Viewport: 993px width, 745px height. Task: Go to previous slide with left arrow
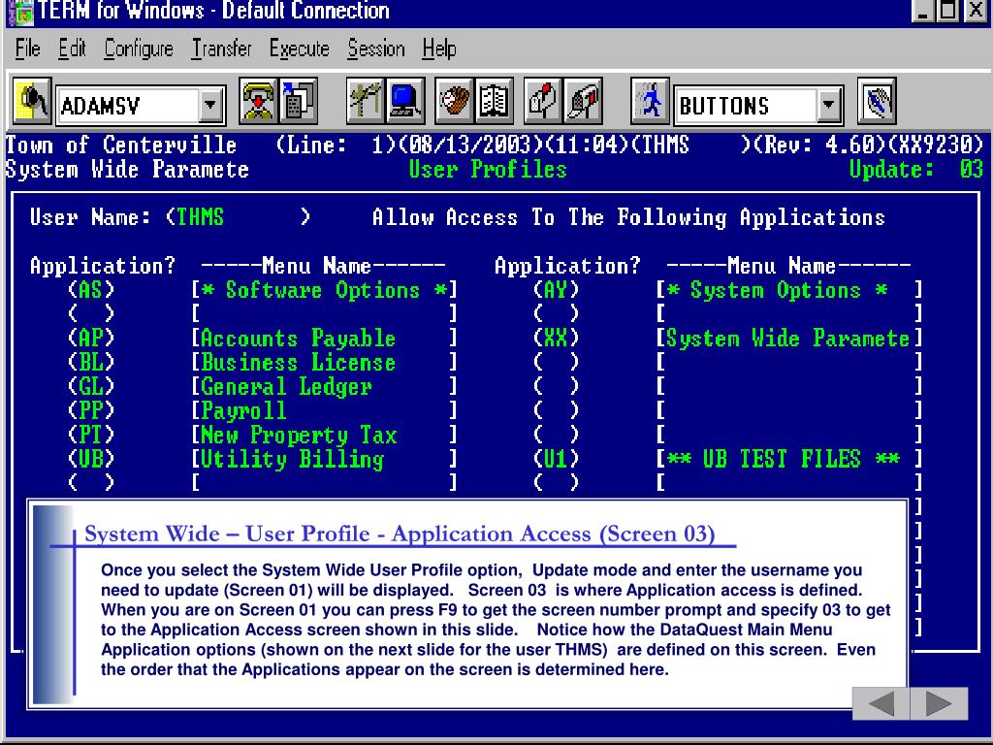click(881, 703)
